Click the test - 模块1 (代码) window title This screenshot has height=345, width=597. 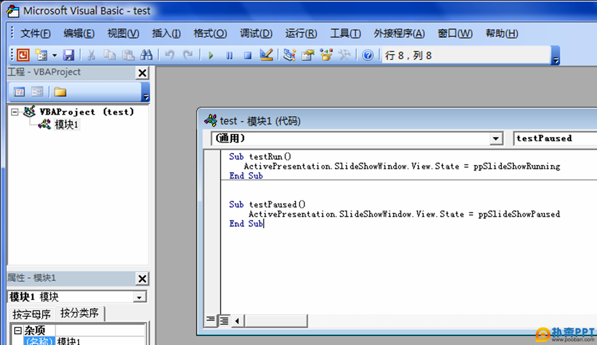pyautogui.click(x=260, y=121)
